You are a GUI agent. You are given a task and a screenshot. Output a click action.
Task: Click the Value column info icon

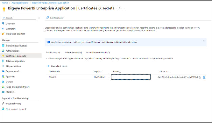[x=120, y=72]
